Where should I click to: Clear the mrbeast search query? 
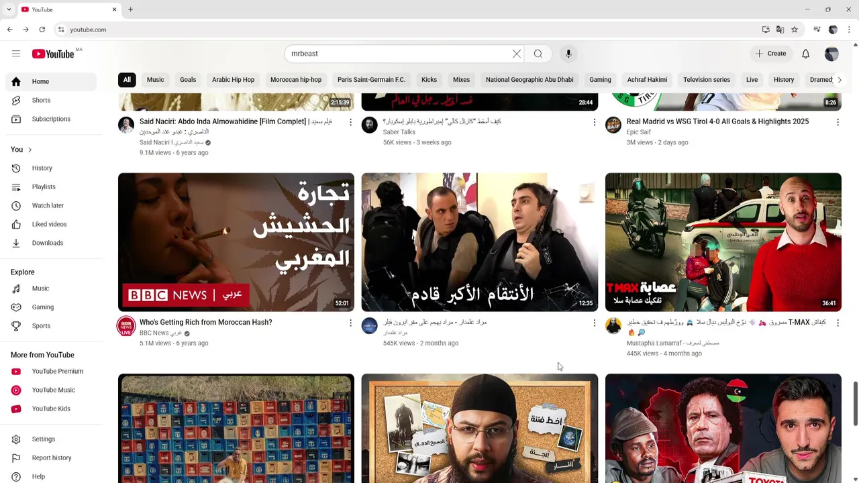click(517, 54)
